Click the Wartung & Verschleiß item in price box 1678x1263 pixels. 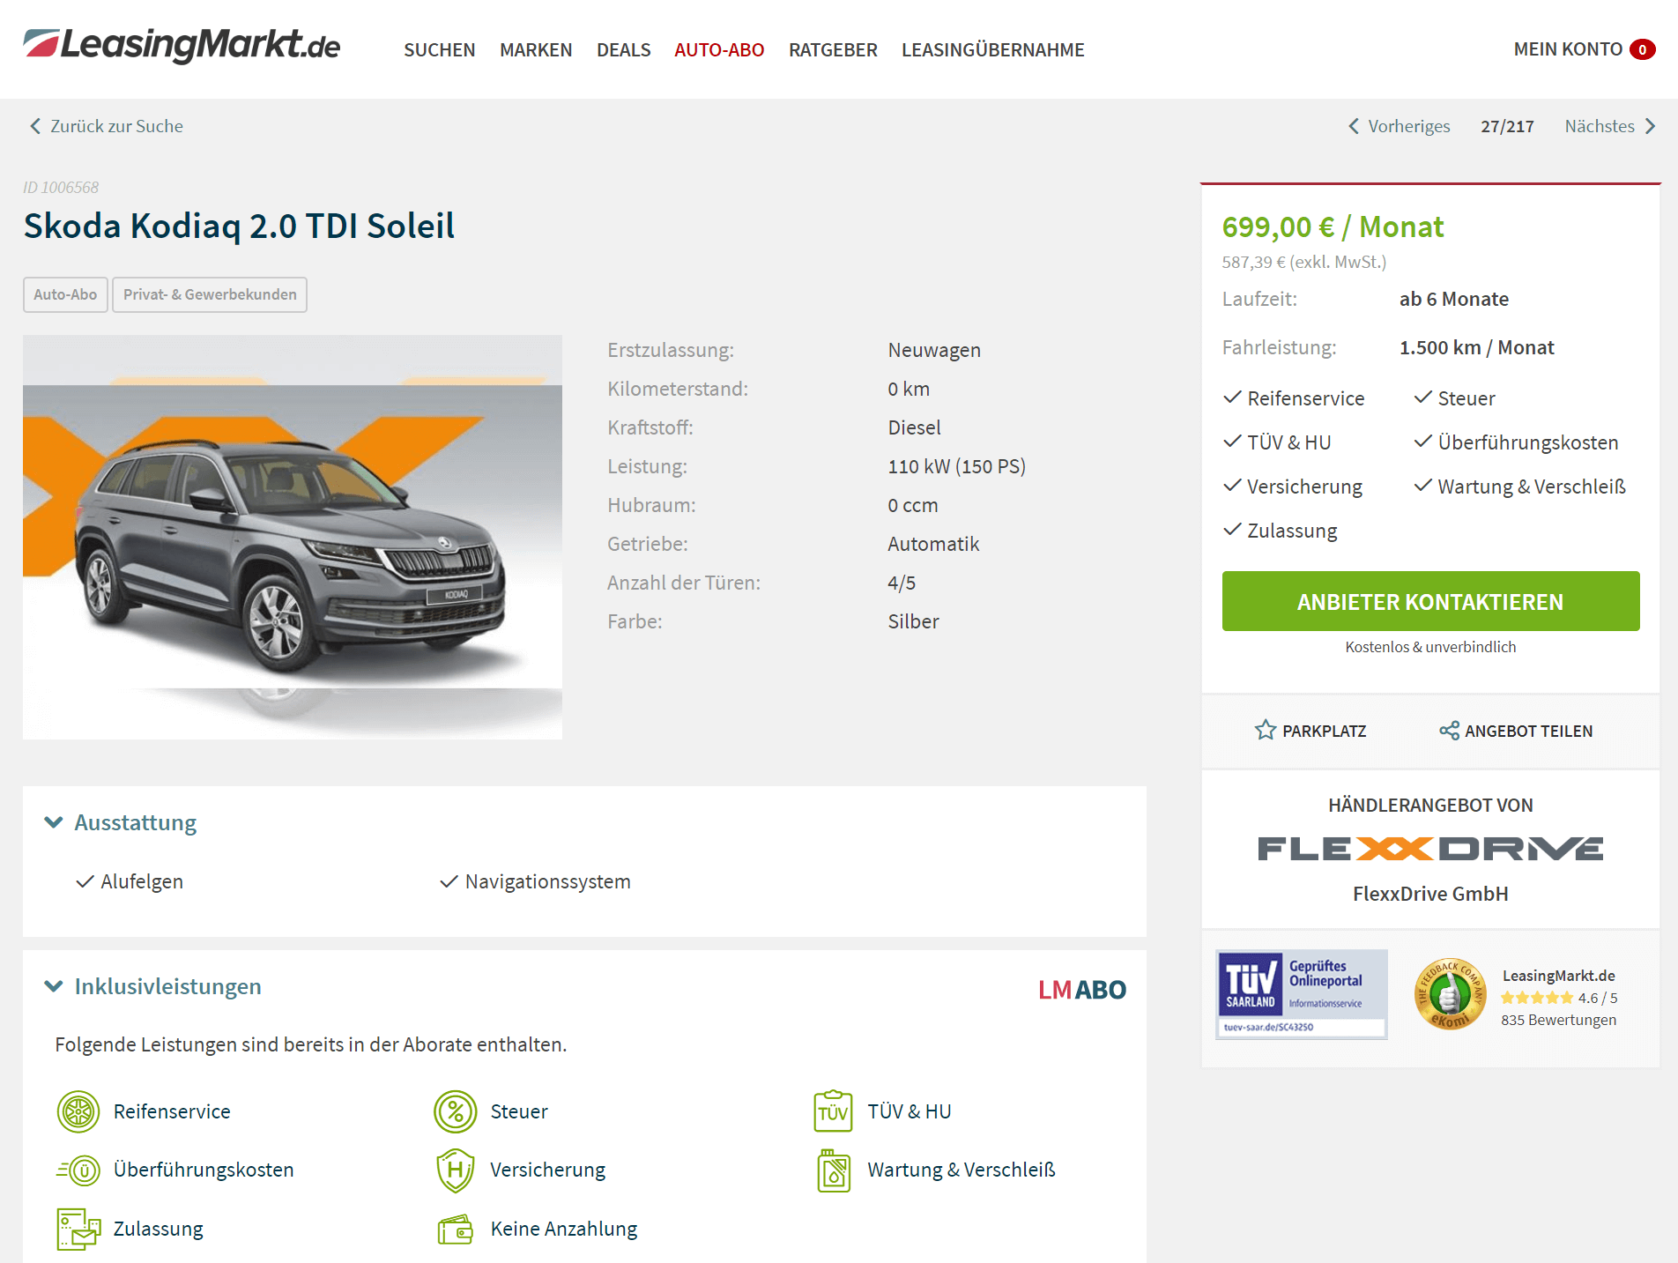(x=1520, y=487)
